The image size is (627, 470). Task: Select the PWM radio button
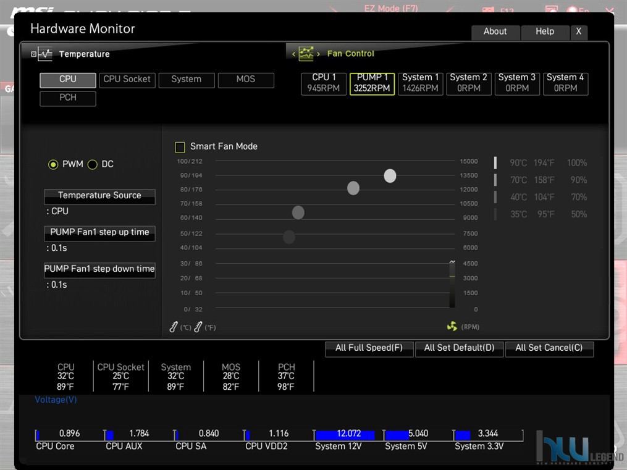point(53,164)
